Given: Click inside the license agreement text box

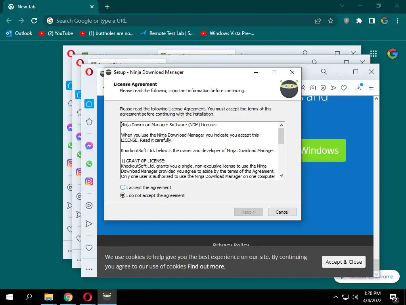Looking at the screenshot, I should [199, 150].
